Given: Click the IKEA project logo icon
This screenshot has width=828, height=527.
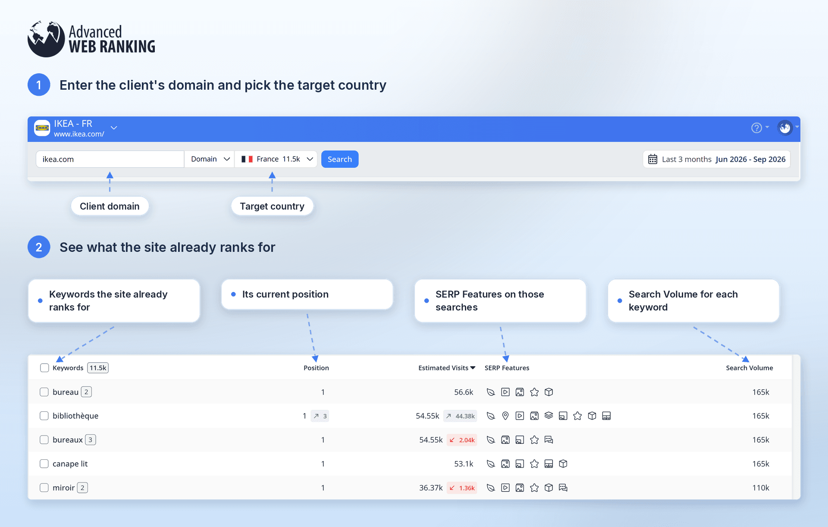Looking at the screenshot, I should click(x=42, y=128).
